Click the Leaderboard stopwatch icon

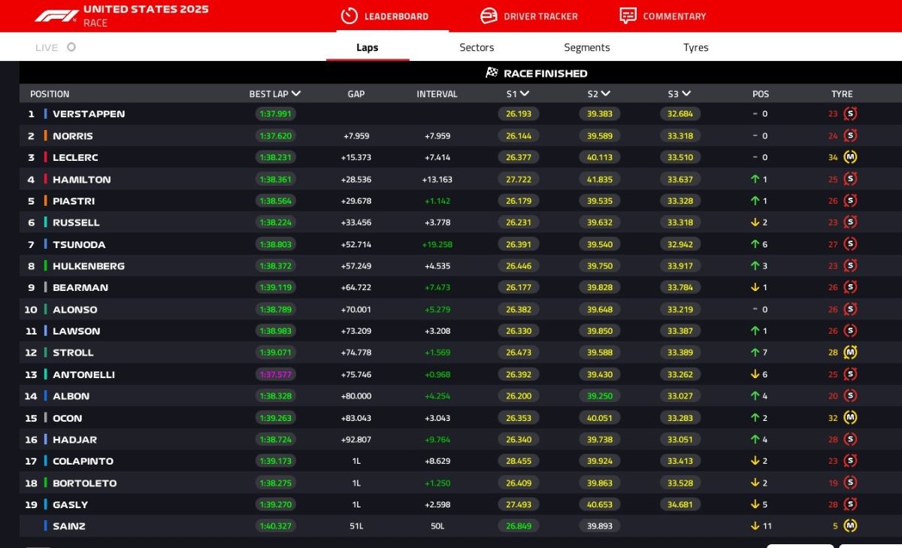point(349,16)
